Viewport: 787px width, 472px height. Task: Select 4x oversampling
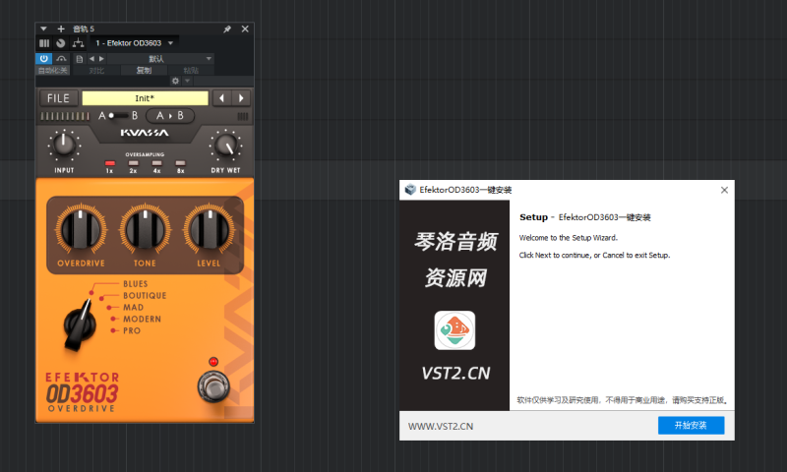[157, 163]
